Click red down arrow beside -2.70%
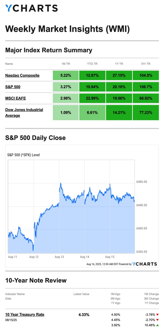This screenshot has height=329, width=164. 157,320
